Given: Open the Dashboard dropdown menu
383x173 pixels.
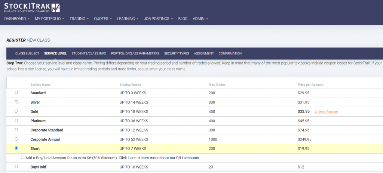Looking at the screenshot, I should [17, 19].
